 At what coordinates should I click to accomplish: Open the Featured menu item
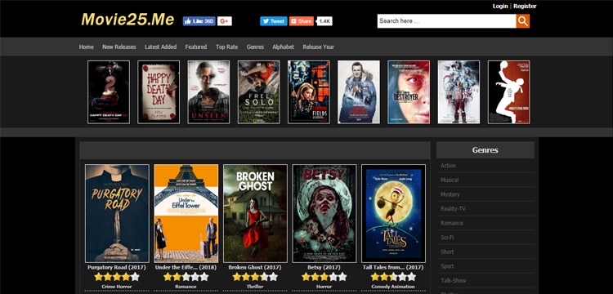[x=196, y=47]
